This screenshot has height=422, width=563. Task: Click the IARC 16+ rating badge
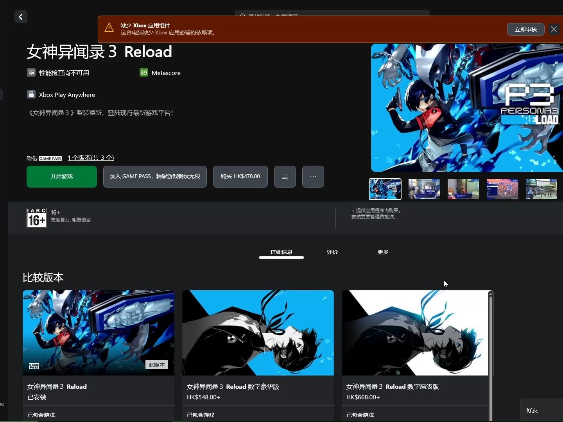[x=37, y=218]
